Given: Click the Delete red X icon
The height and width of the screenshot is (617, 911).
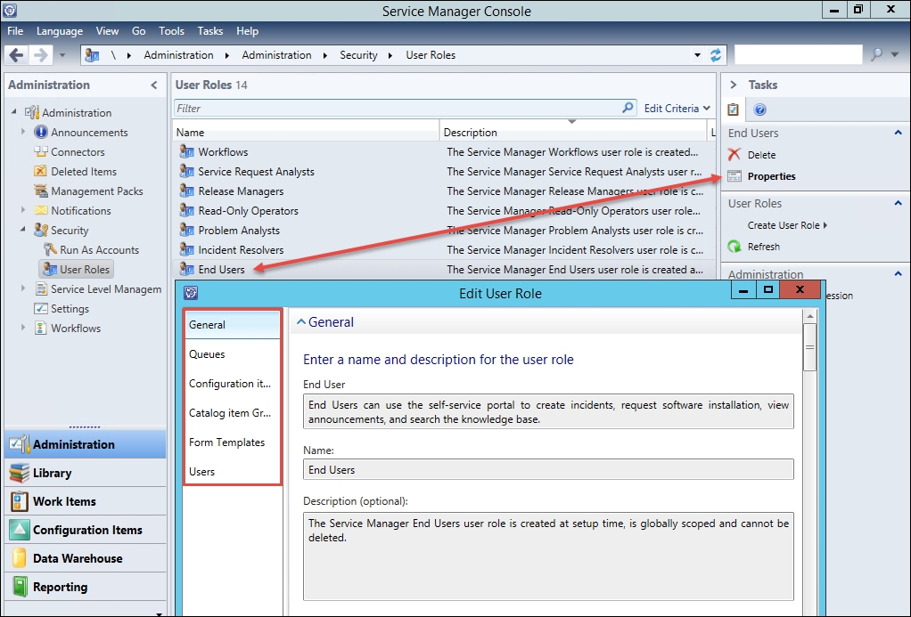Looking at the screenshot, I should (x=735, y=154).
